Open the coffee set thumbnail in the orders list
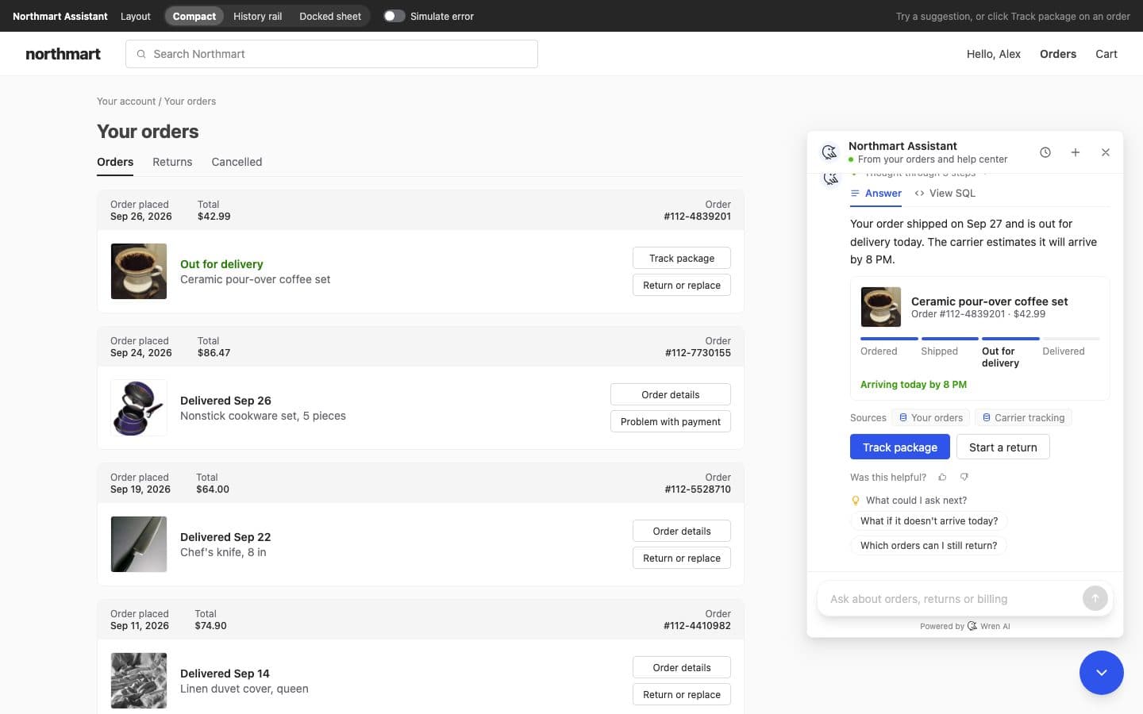Image resolution: width=1143 pixels, height=714 pixels. [139, 271]
